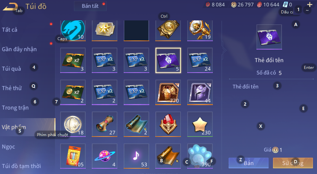Select the crayon box item with 105
317x174 pixels.
tap(73, 156)
